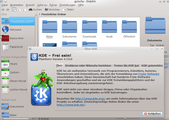The width and height of the screenshot is (169, 120).
Task: Click the large Dokumente preview folder icon
Action: tap(155, 25)
